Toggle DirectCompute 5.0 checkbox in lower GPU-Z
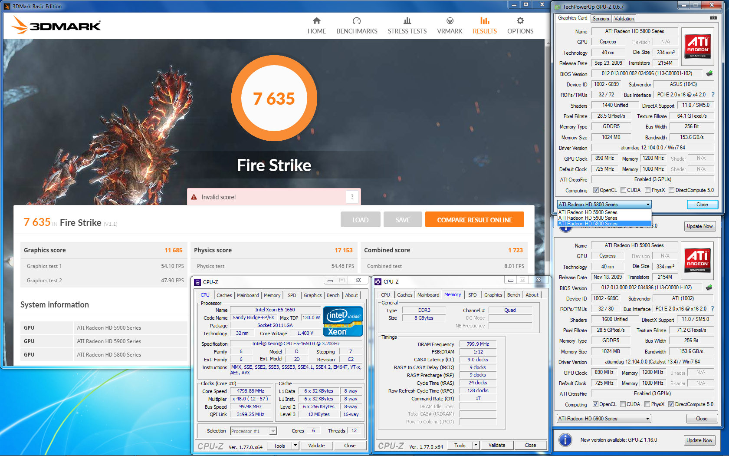Viewport: 729px width, 456px height. tap(671, 404)
